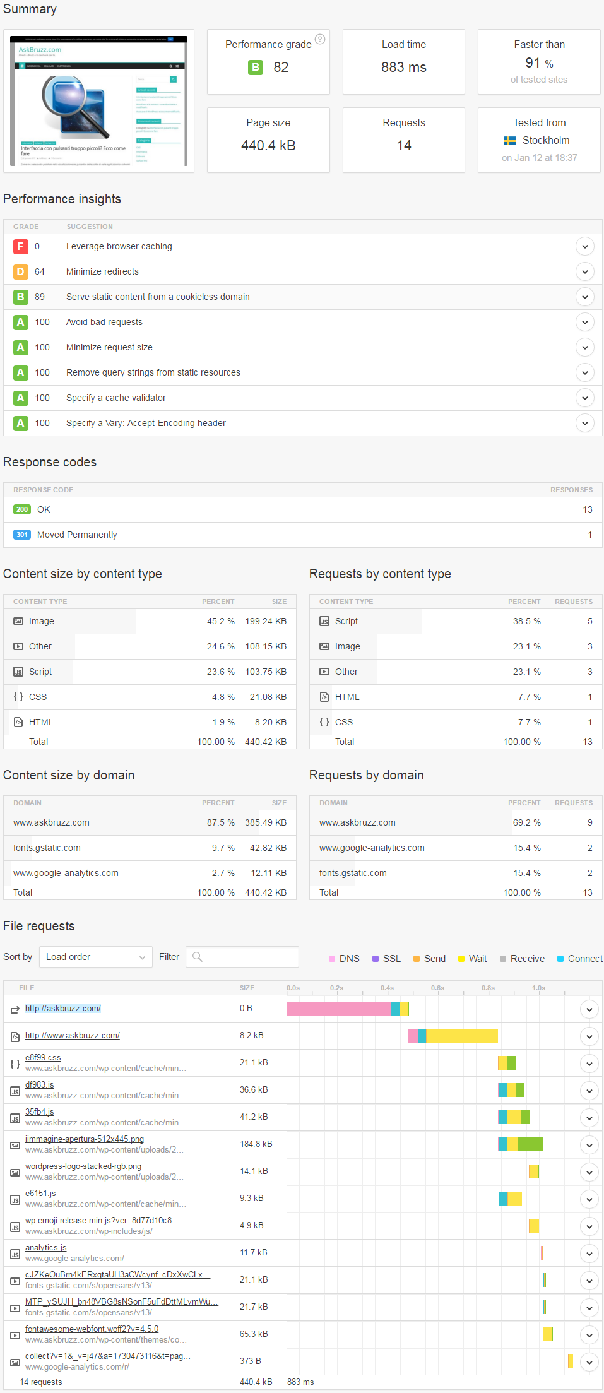Click the AskBruzz website screenshot thumbnail
Image resolution: width=604 pixels, height=1393 pixels.
(99, 101)
